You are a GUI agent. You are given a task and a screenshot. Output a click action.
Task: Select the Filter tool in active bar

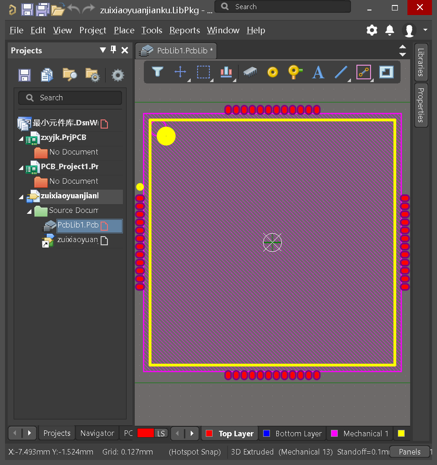click(x=158, y=72)
